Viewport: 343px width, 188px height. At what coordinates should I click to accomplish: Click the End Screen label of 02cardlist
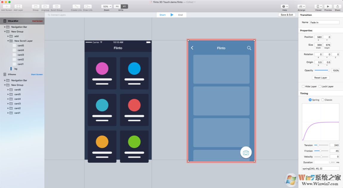tap(37, 21)
